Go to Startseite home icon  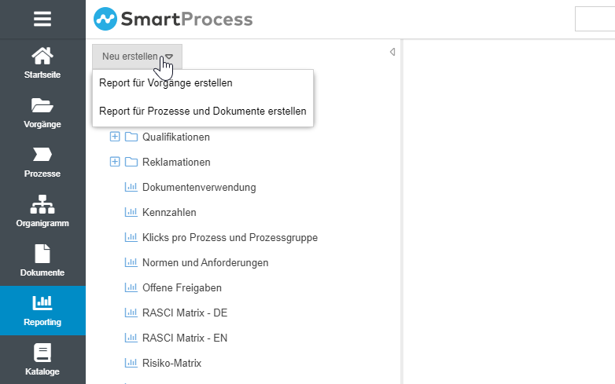[42, 62]
